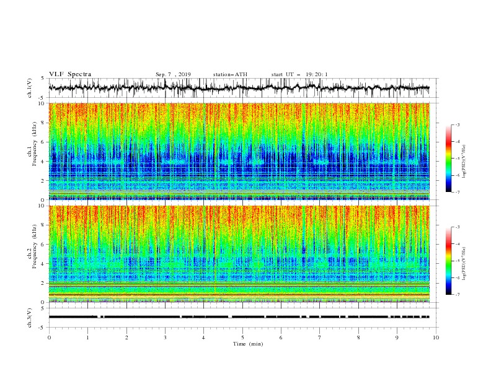
Task: Click the "6" kHz tick of ch.1 spectrogram
Action: click(43, 142)
